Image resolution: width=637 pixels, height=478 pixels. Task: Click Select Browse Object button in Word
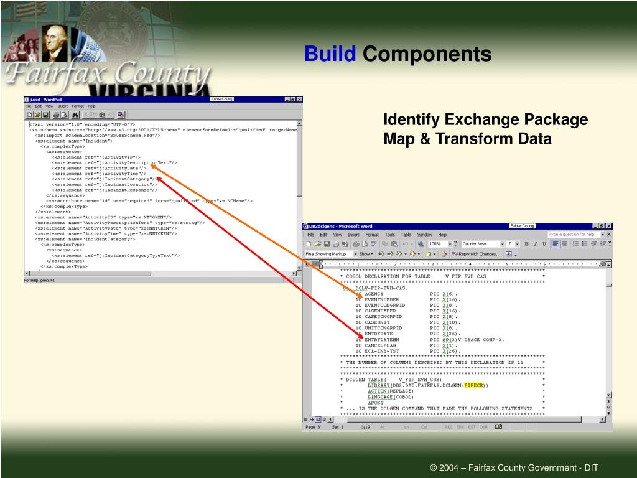[608, 407]
